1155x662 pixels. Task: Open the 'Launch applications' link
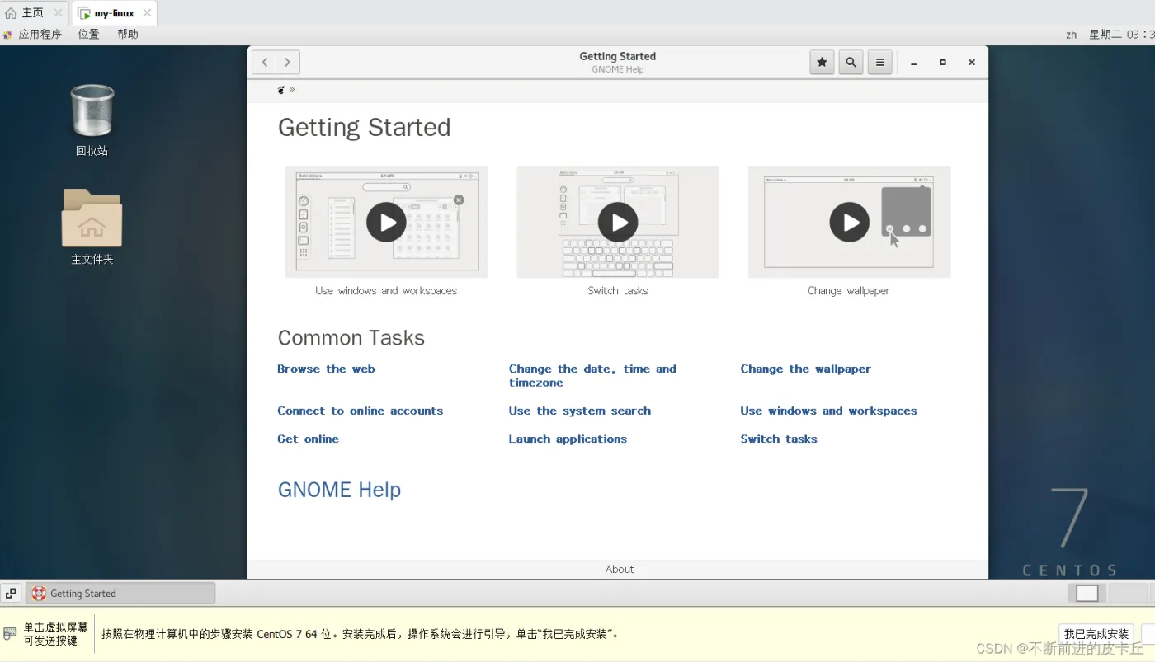coord(568,439)
